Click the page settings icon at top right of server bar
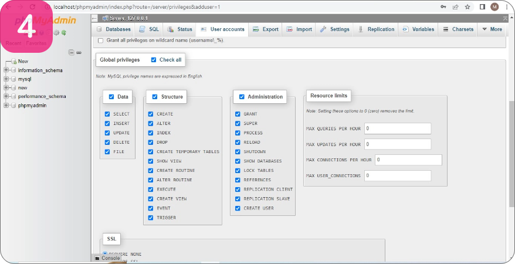Image resolution: width=515 pixels, height=264 pixels. coord(505,18)
